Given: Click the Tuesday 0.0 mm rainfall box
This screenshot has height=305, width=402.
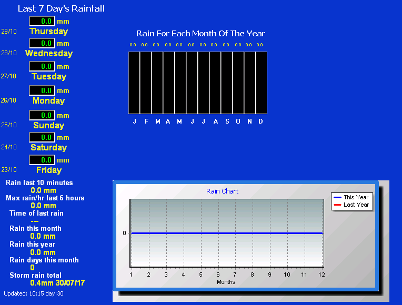Looking at the screenshot, I should pos(42,66).
